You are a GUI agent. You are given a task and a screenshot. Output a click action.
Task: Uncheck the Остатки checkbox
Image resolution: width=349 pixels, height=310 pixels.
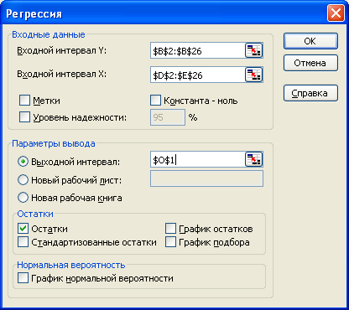(23, 228)
